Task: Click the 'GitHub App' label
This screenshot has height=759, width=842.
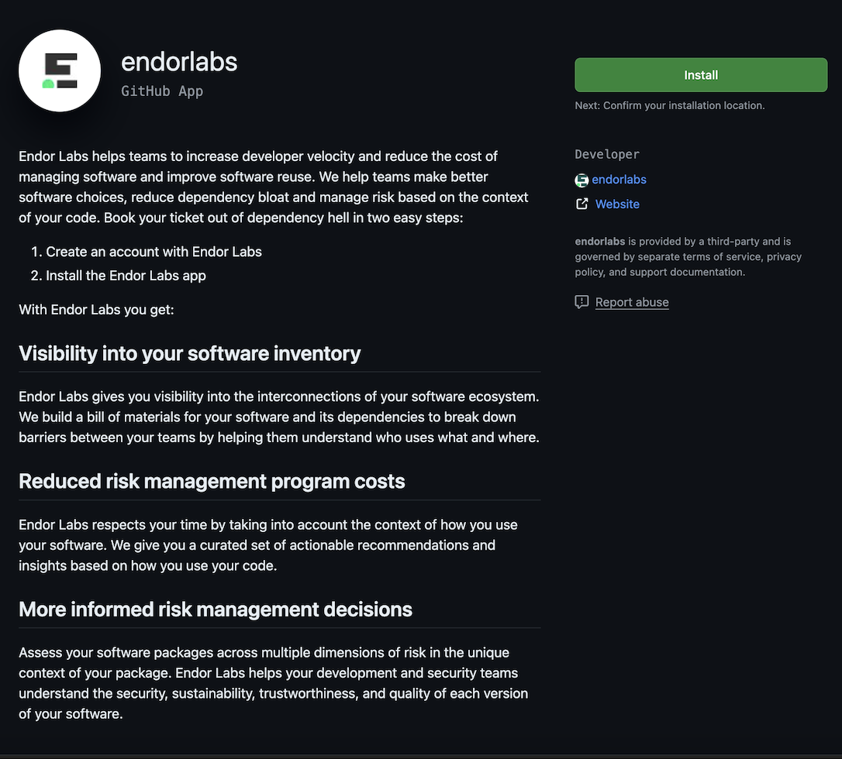Action: click(x=162, y=91)
